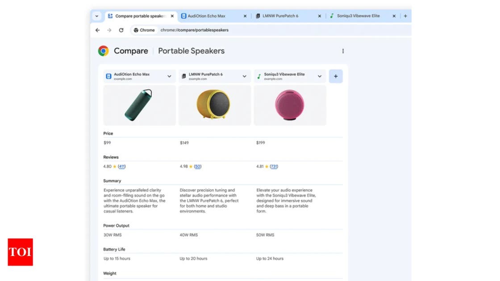
Task: Click the Summary row heading
Action: 112,181
